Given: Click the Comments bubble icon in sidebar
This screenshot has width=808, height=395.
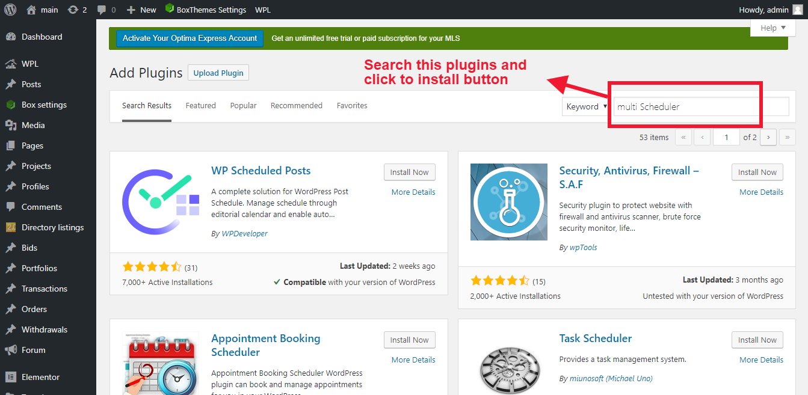Looking at the screenshot, I should [x=10, y=207].
